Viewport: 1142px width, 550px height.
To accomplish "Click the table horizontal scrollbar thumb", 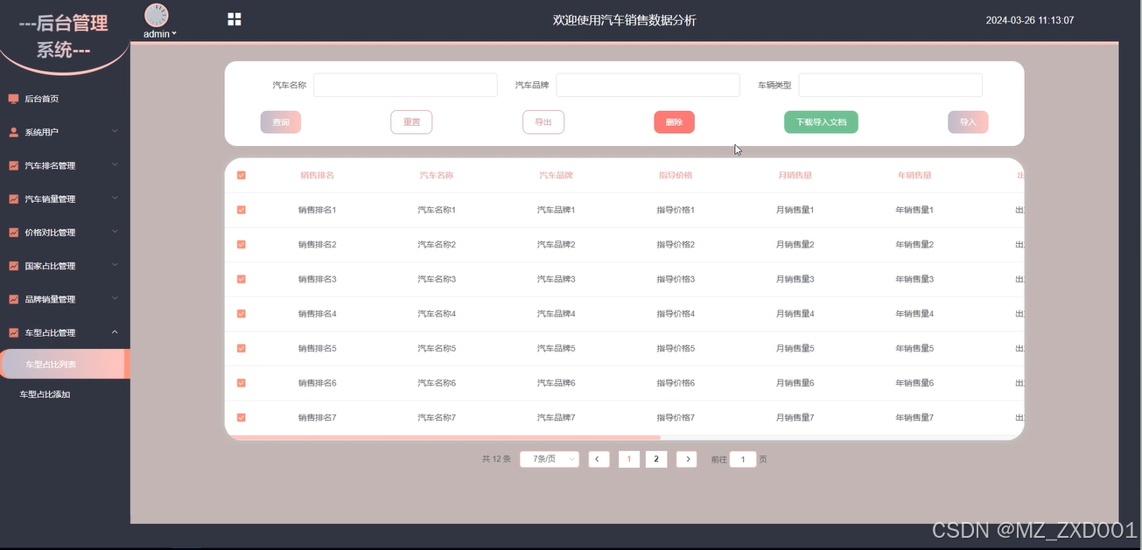I will click(x=443, y=437).
